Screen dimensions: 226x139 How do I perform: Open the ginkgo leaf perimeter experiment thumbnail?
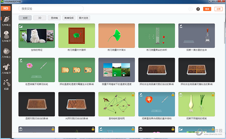click(x=117, y=36)
